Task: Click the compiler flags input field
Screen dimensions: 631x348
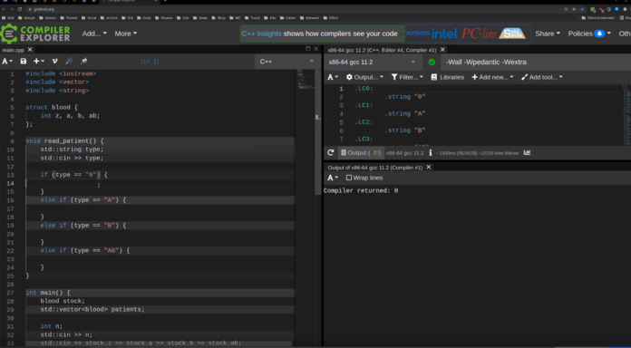Action: pyautogui.click(x=535, y=62)
